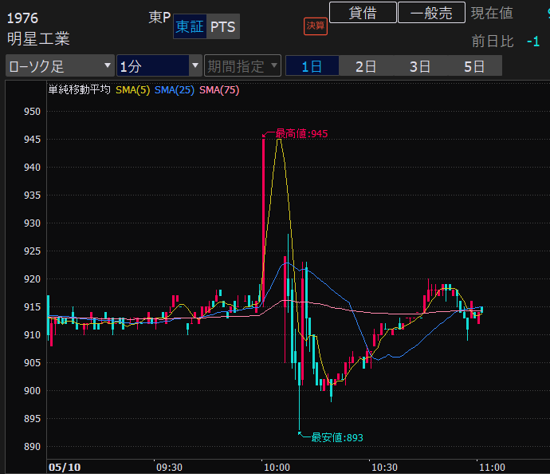
Task: Click the 一般売 button
Action: tap(431, 13)
